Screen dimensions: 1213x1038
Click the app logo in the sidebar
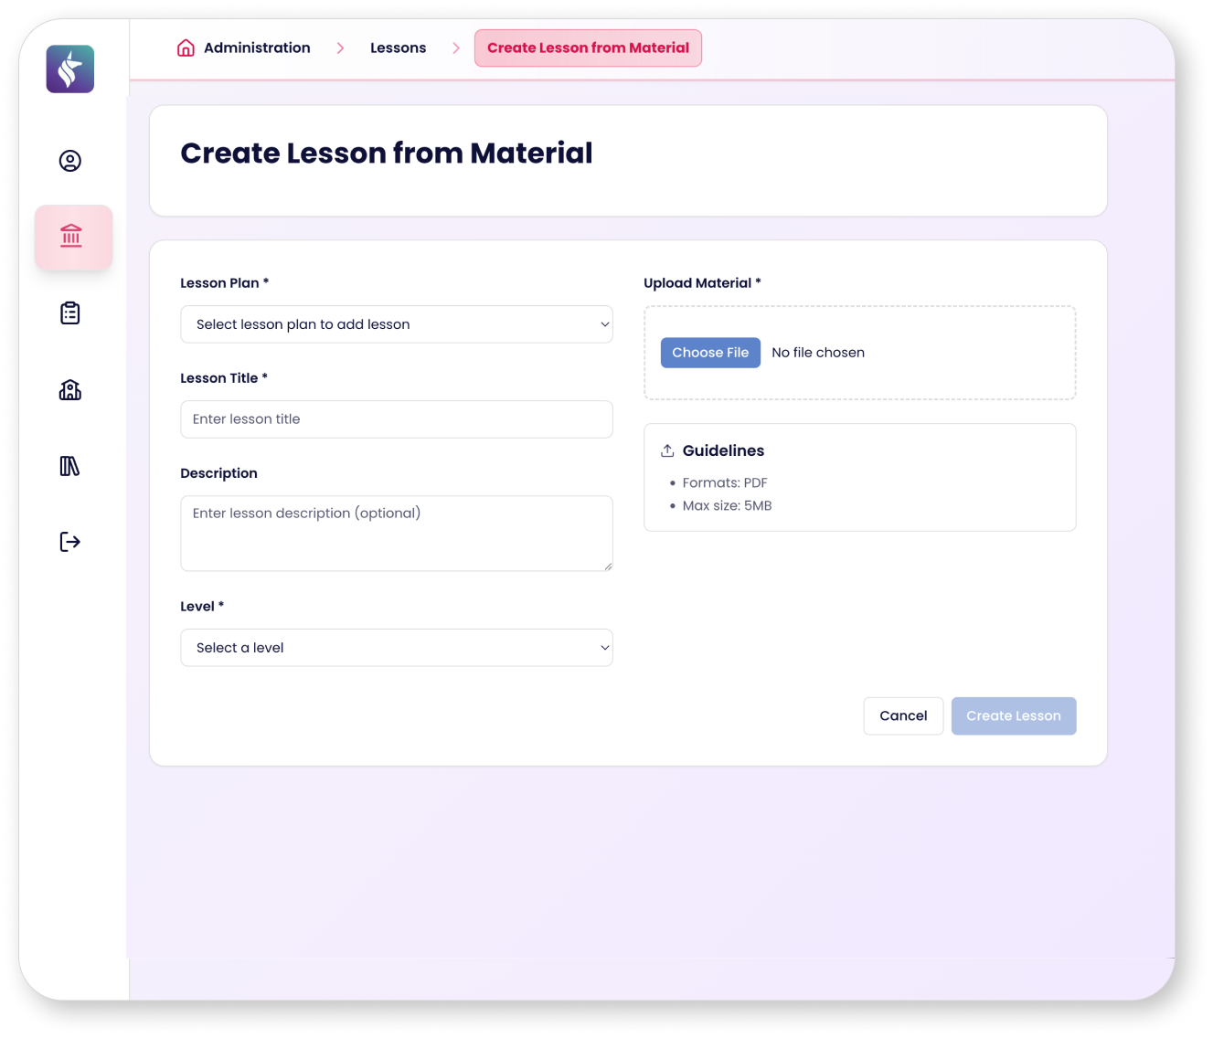(70, 69)
